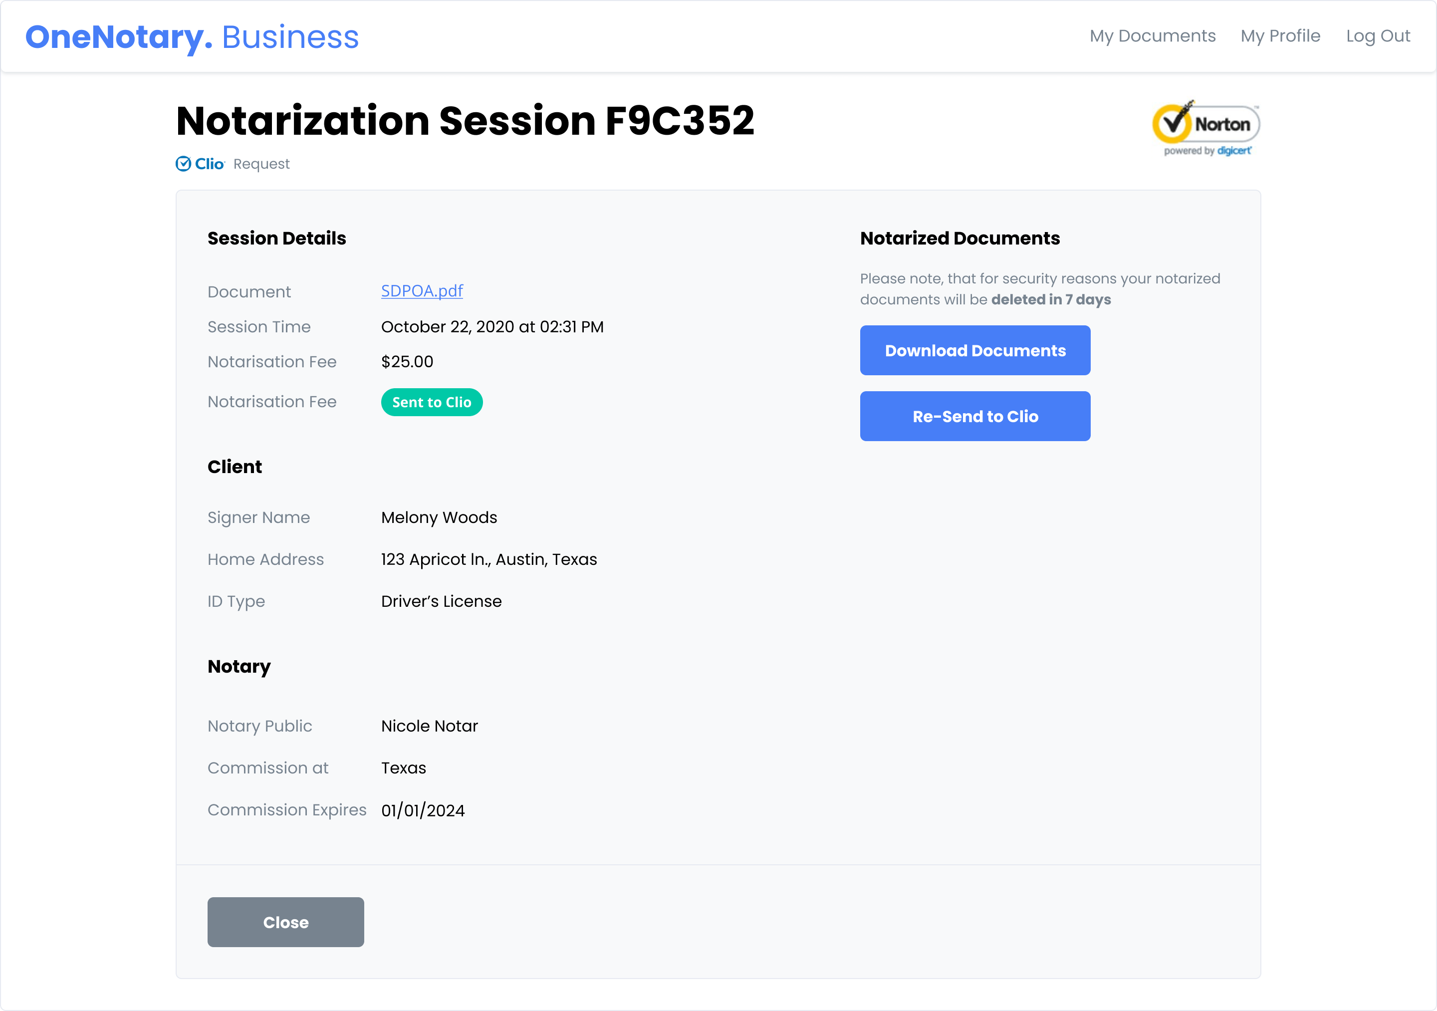Click the commission expiry date 01/01/2024
1437x1011 pixels.
click(423, 811)
